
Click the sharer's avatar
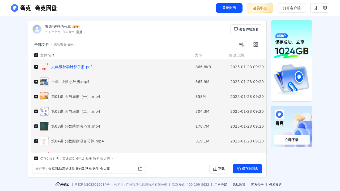(37, 29)
